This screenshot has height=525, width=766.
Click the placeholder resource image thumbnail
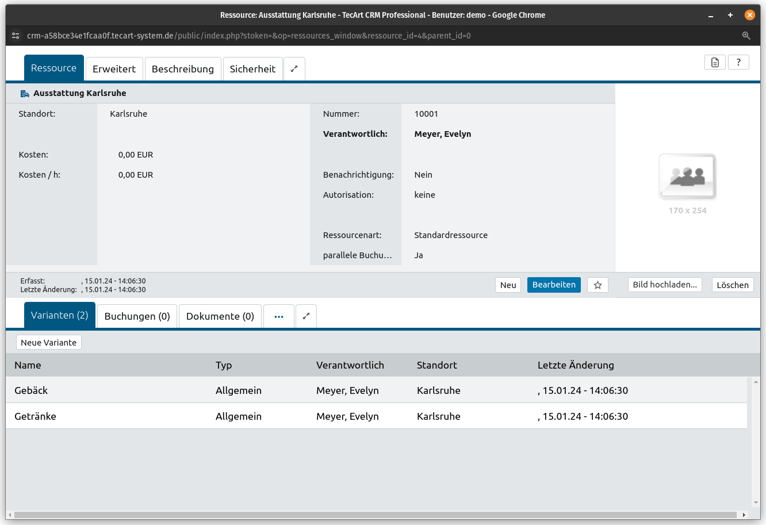(x=687, y=176)
